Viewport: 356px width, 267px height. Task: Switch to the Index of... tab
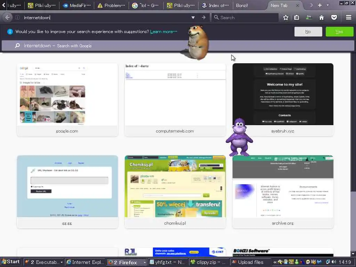tap(216, 6)
